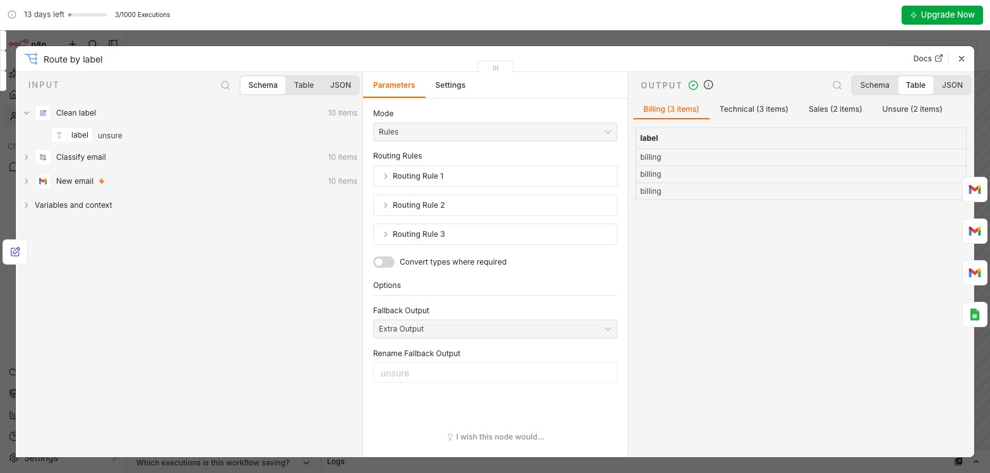
Task: Click the label field type icon
Action: [x=59, y=135]
